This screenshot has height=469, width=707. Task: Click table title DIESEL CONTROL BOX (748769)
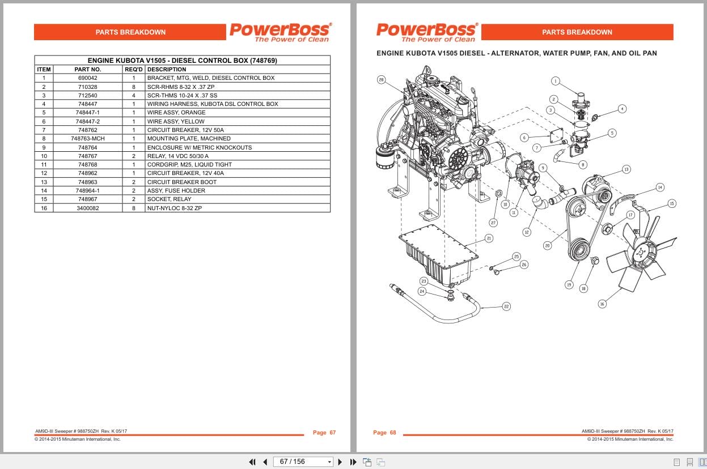click(182, 60)
